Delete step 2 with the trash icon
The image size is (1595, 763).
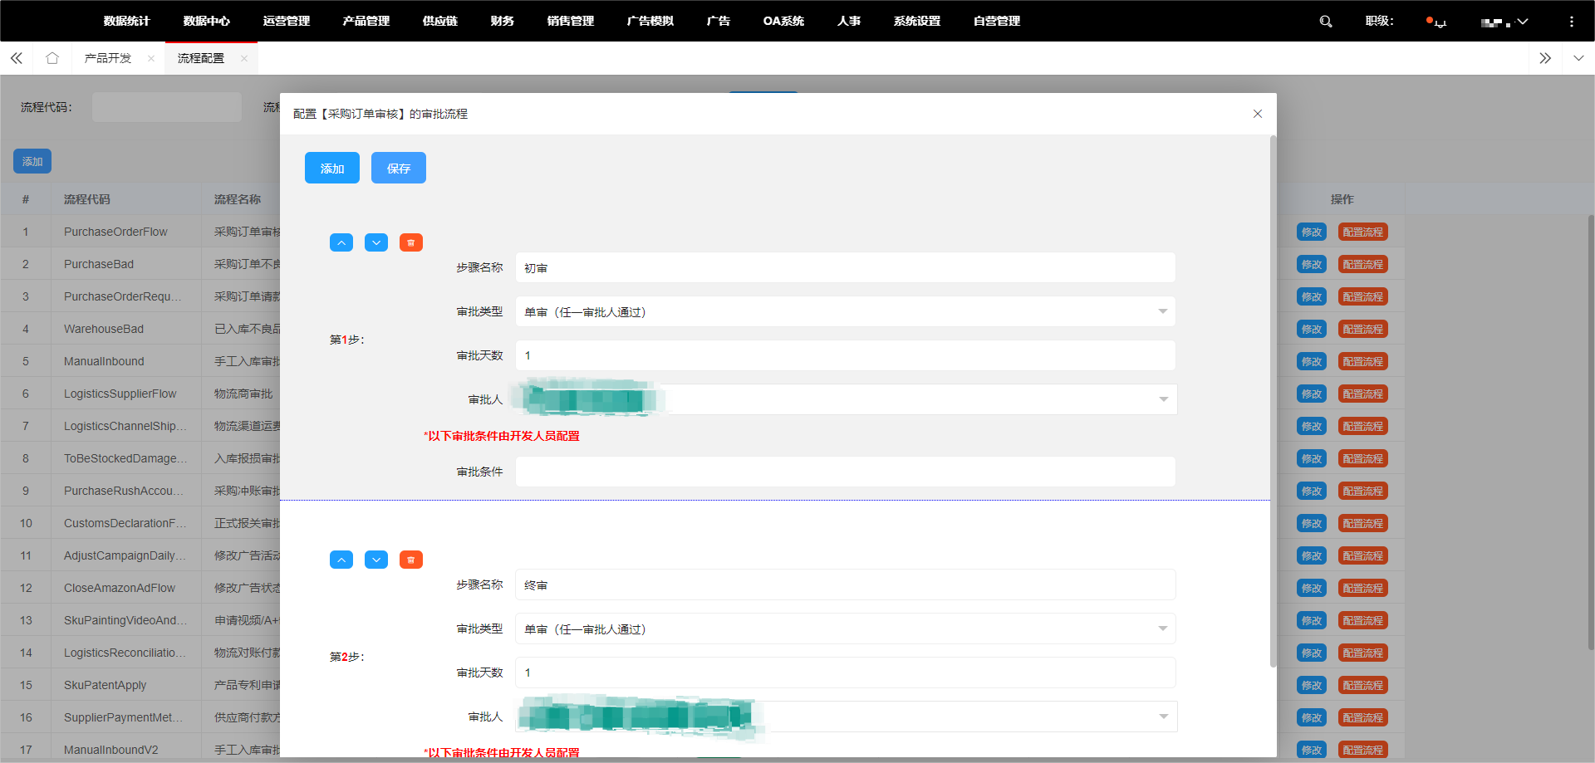click(x=411, y=560)
